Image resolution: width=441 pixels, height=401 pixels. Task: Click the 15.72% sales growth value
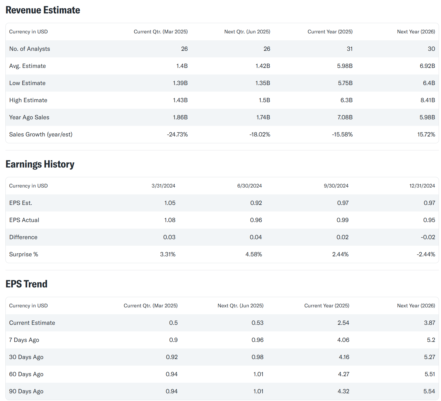pyautogui.click(x=426, y=134)
